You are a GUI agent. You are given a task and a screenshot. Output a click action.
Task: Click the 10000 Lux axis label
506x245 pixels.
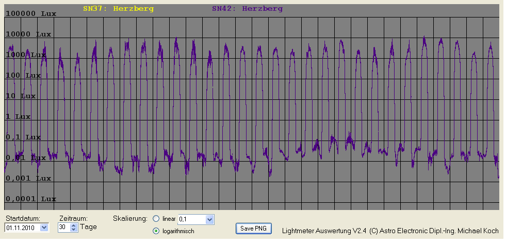pos(28,34)
